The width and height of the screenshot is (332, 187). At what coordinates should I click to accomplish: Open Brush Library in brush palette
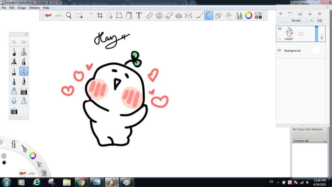coord(24,42)
